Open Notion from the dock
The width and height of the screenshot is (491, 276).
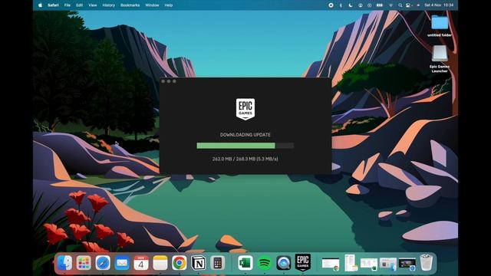198,263
